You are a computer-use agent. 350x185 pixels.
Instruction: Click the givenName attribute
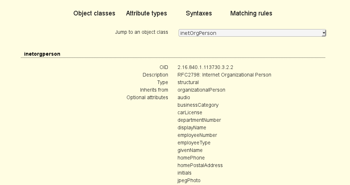click(190, 150)
